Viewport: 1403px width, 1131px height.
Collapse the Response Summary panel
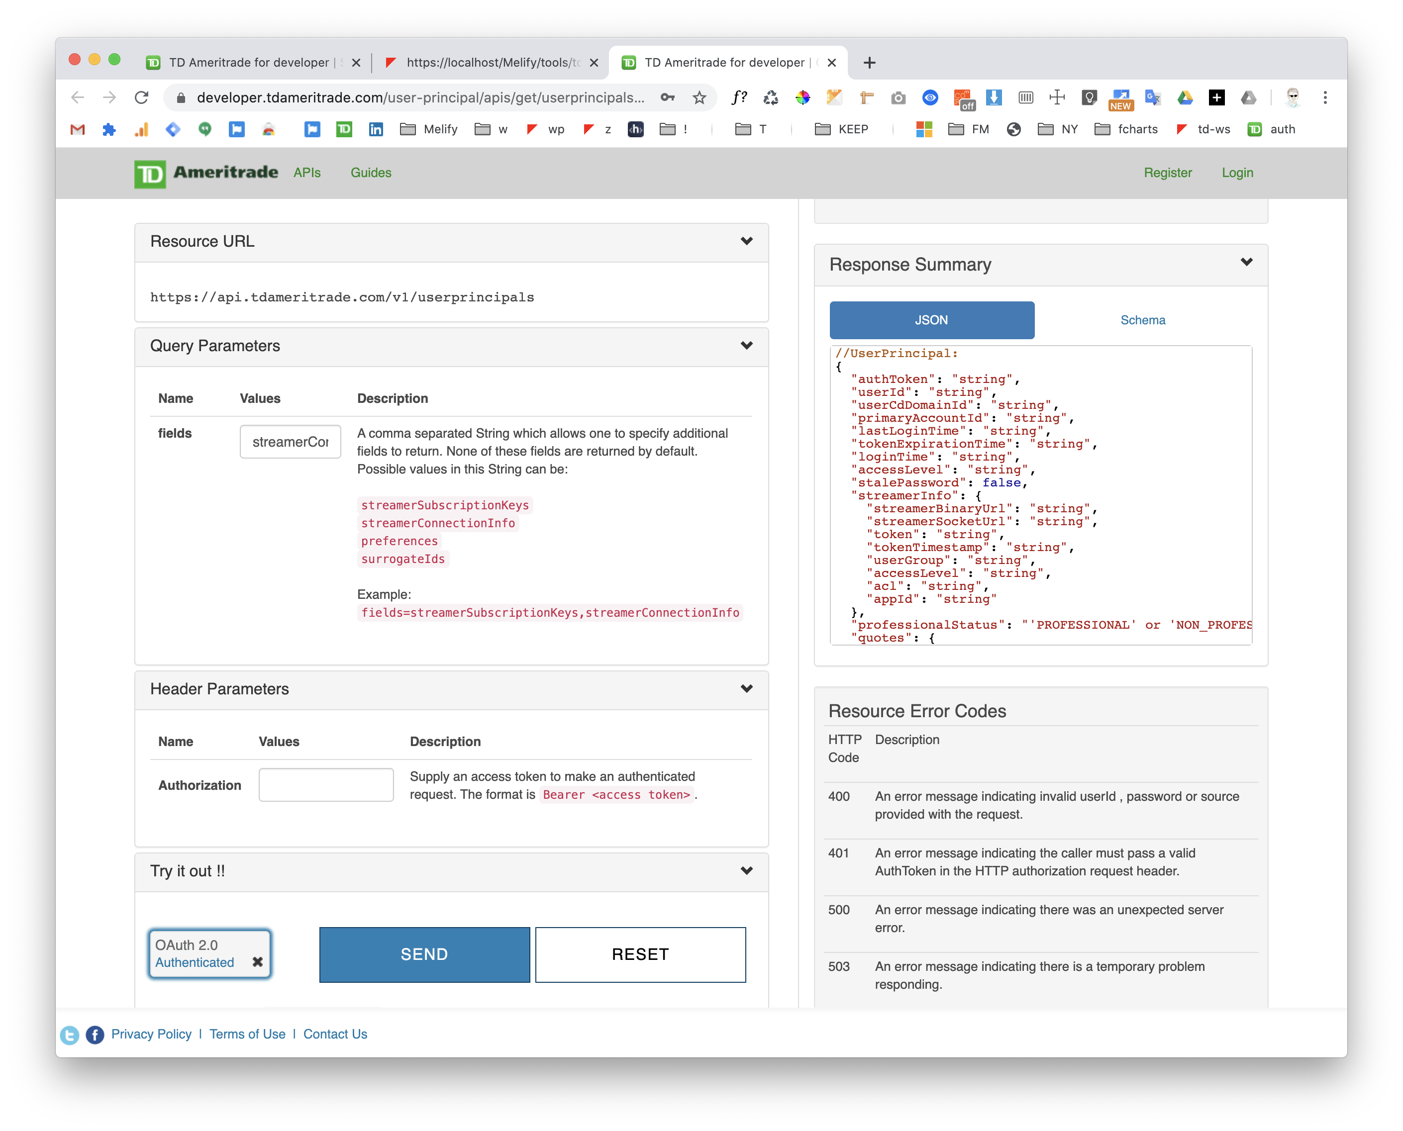coord(1246,262)
